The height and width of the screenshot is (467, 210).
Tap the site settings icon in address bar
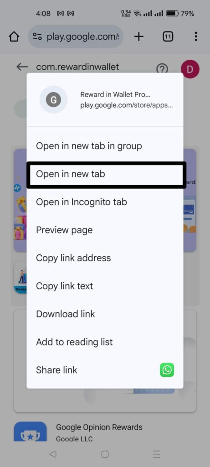(37, 36)
